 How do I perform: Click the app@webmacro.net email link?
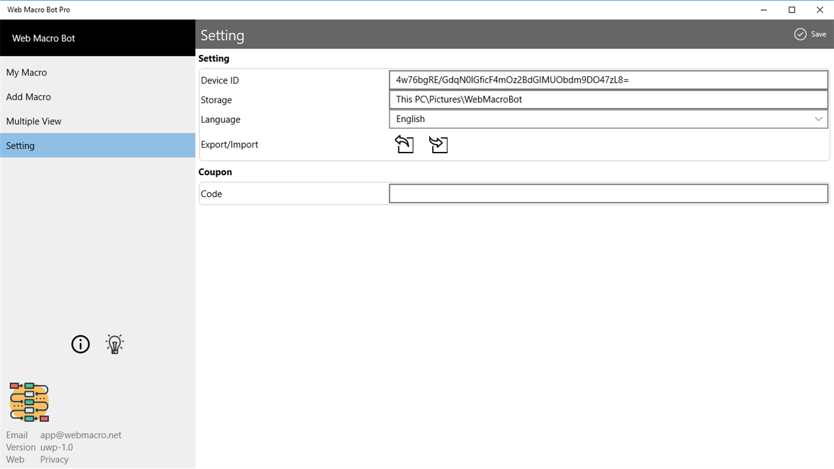80,434
